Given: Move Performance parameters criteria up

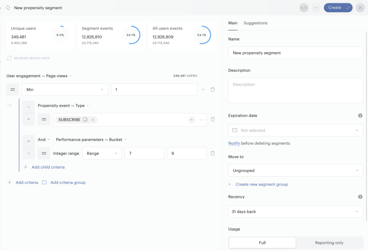Looking at the screenshot, I should tap(29, 141).
